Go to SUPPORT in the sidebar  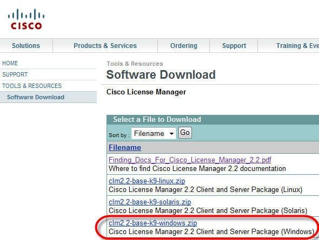coord(15,74)
